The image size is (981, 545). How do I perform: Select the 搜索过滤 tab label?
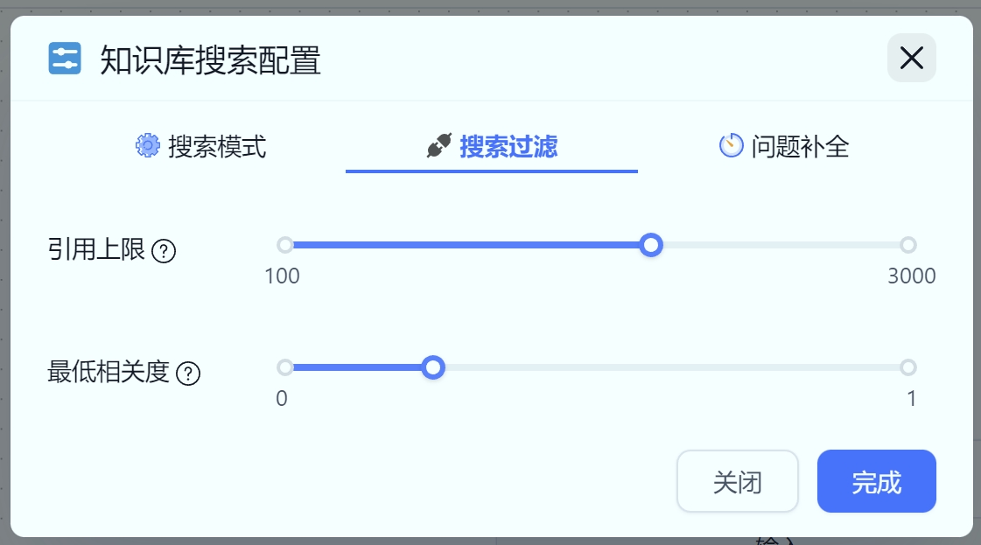coord(508,146)
